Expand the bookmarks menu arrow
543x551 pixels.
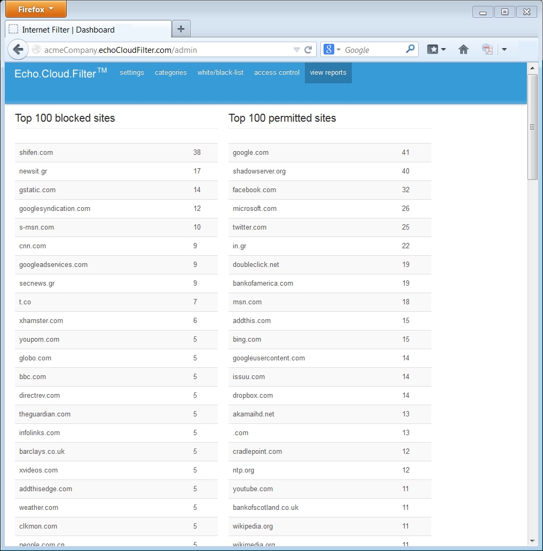(443, 50)
